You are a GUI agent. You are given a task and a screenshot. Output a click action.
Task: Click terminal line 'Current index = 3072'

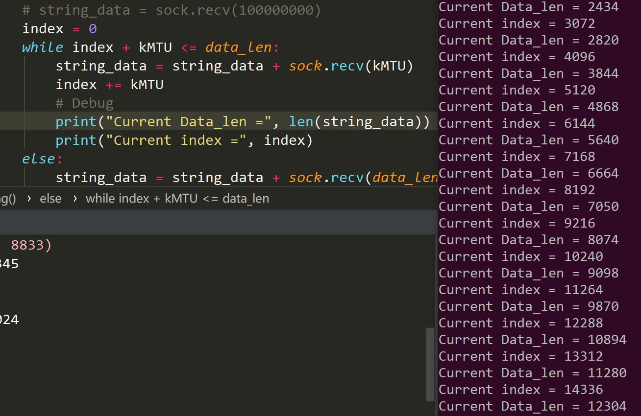(x=517, y=23)
